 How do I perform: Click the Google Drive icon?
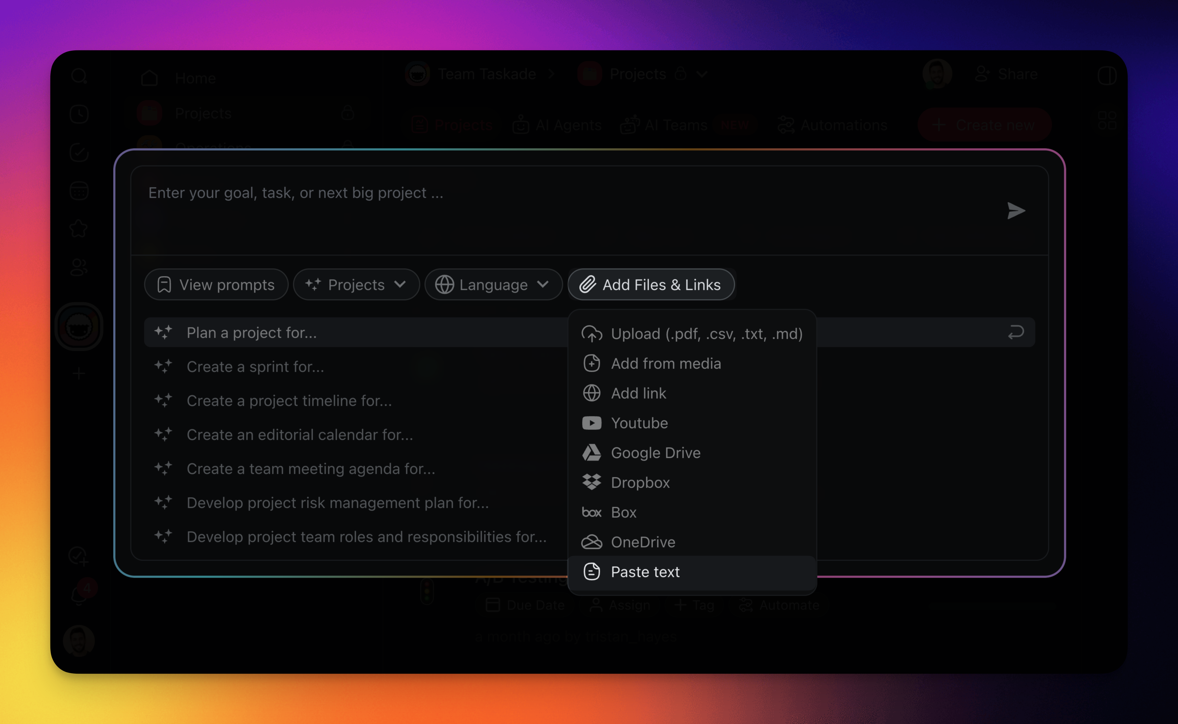tap(591, 453)
